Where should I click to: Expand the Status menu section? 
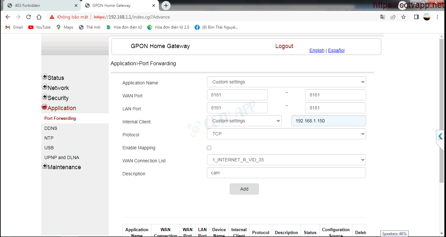[x=45, y=77]
